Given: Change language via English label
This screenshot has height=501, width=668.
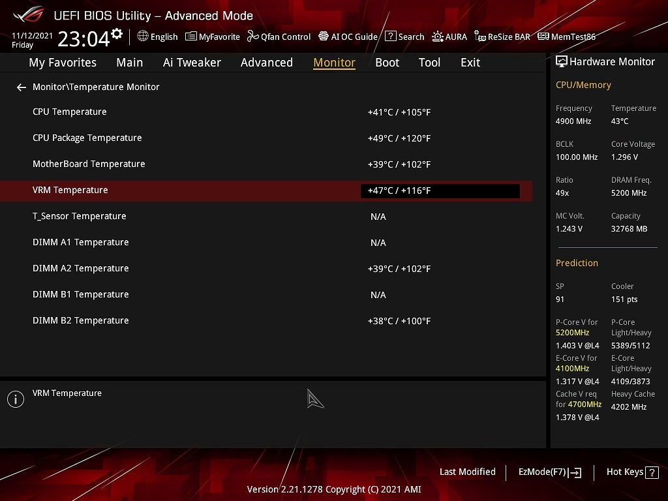Looking at the screenshot, I should click(x=164, y=37).
